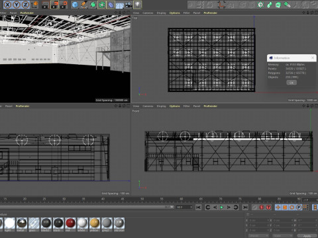
Task: Click the Record Active Objects button
Action: 254,208
